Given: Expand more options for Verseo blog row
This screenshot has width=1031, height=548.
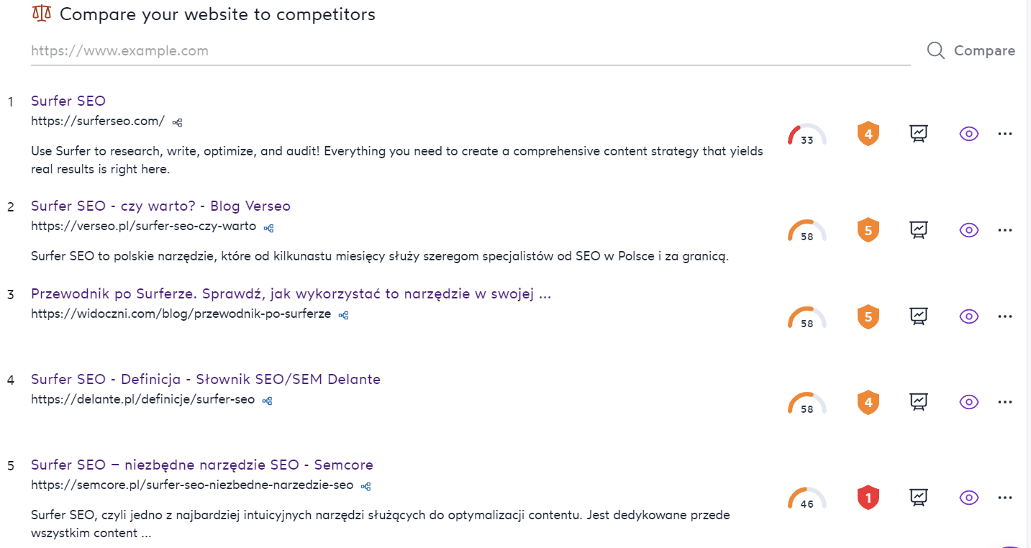Looking at the screenshot, I should (x=1005, y=230).
